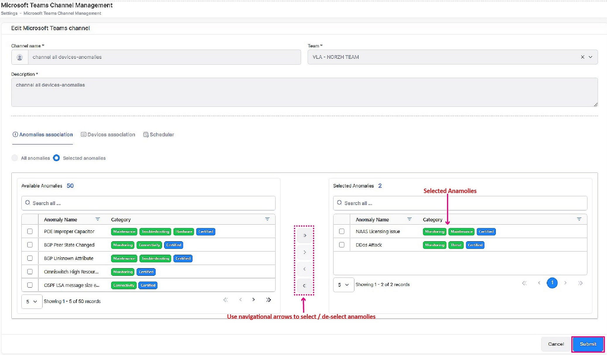Expand the Team dropdown chevron
The height and width of the screenshot is (355, 607).
pos(591,57)
